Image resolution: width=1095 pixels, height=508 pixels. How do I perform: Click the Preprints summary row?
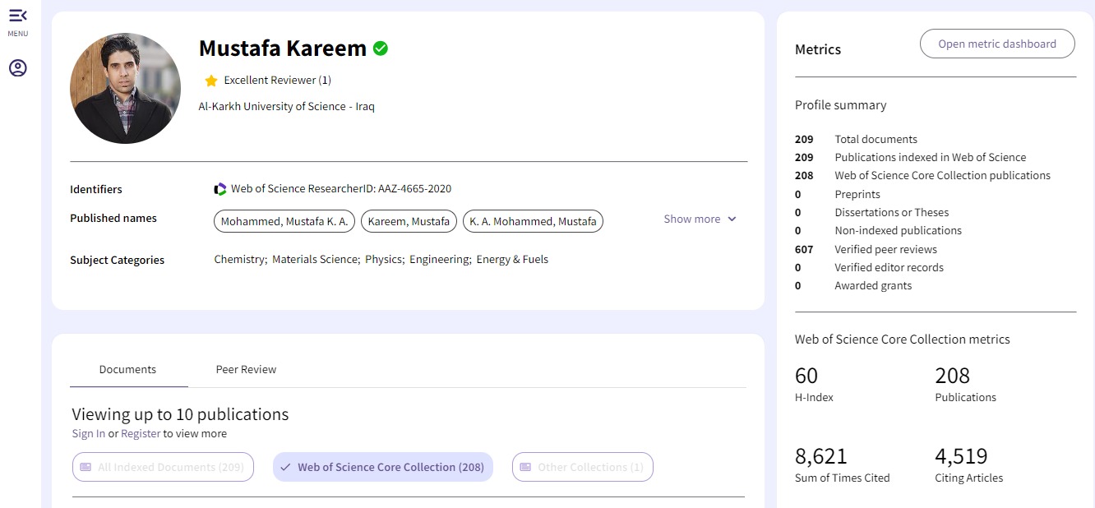[838, 194]
